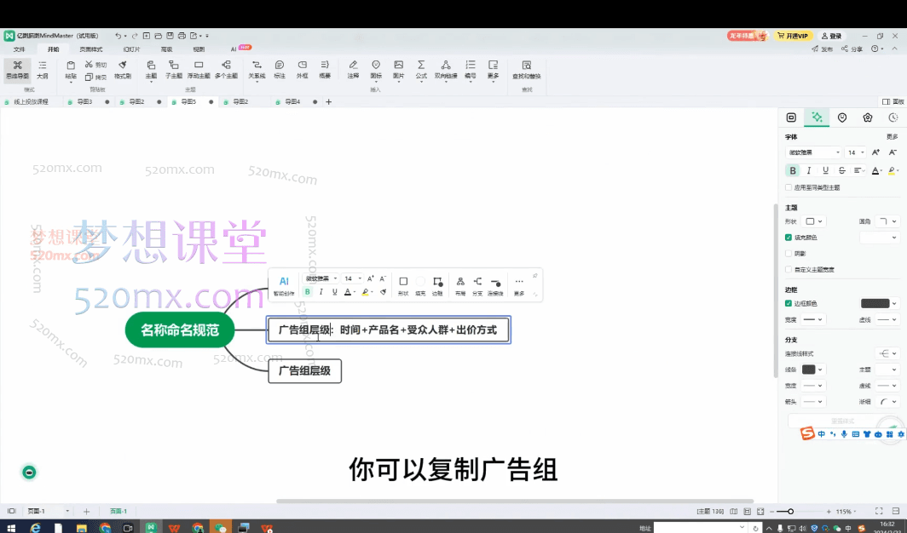Open the 宽度 border width dropdown
The height and width of the screenshot is (533, 907).
coord(814,320)
